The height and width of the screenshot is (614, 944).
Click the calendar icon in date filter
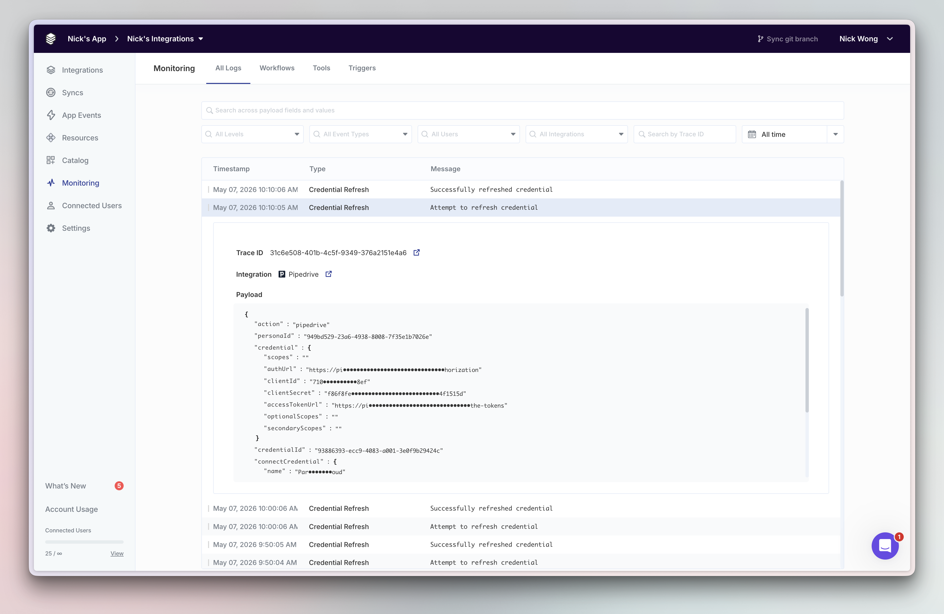point(752,134)
